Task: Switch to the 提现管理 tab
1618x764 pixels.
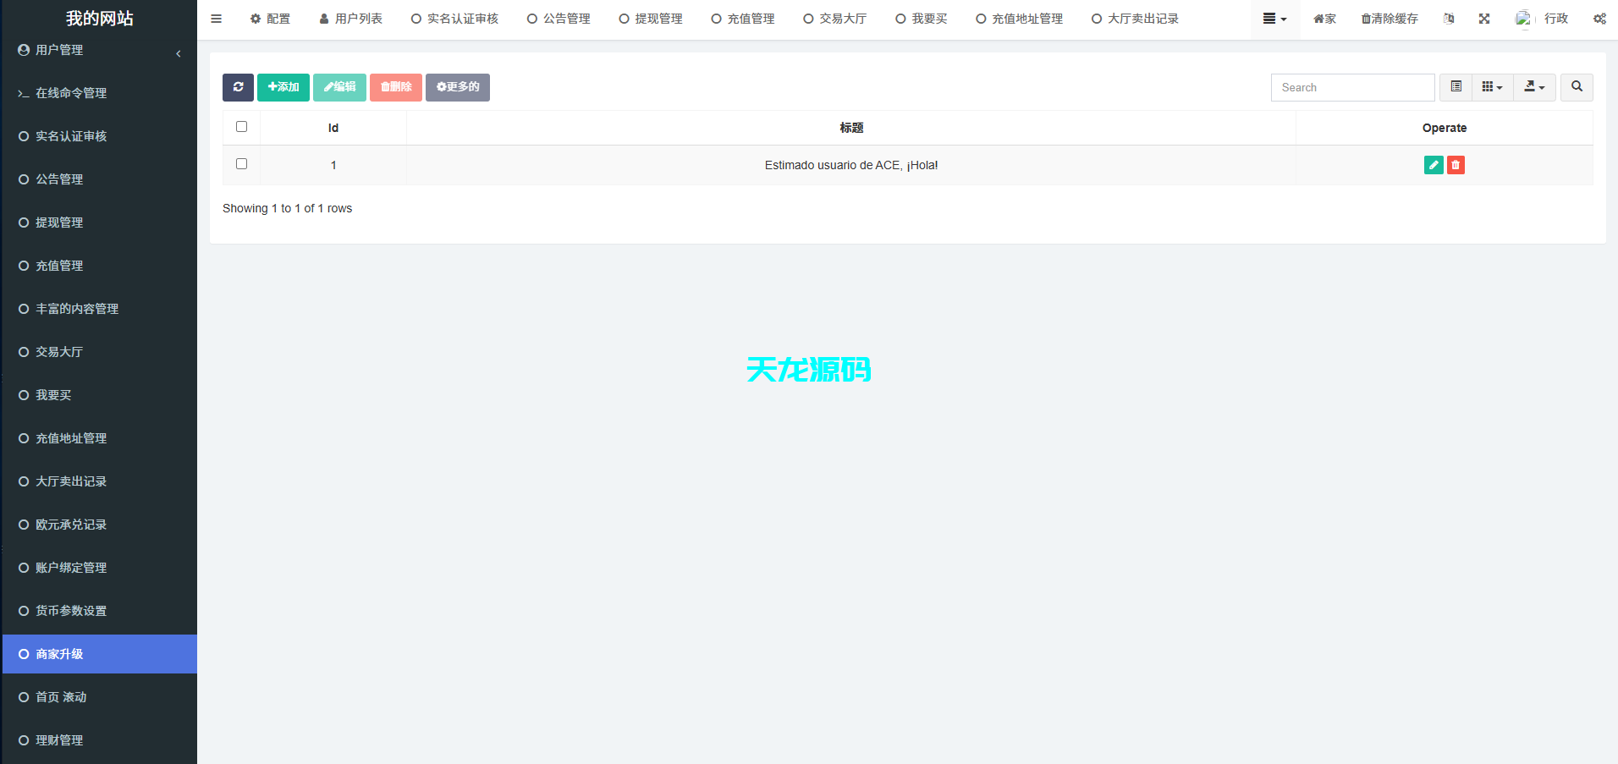Action: [x=650, y=18]
